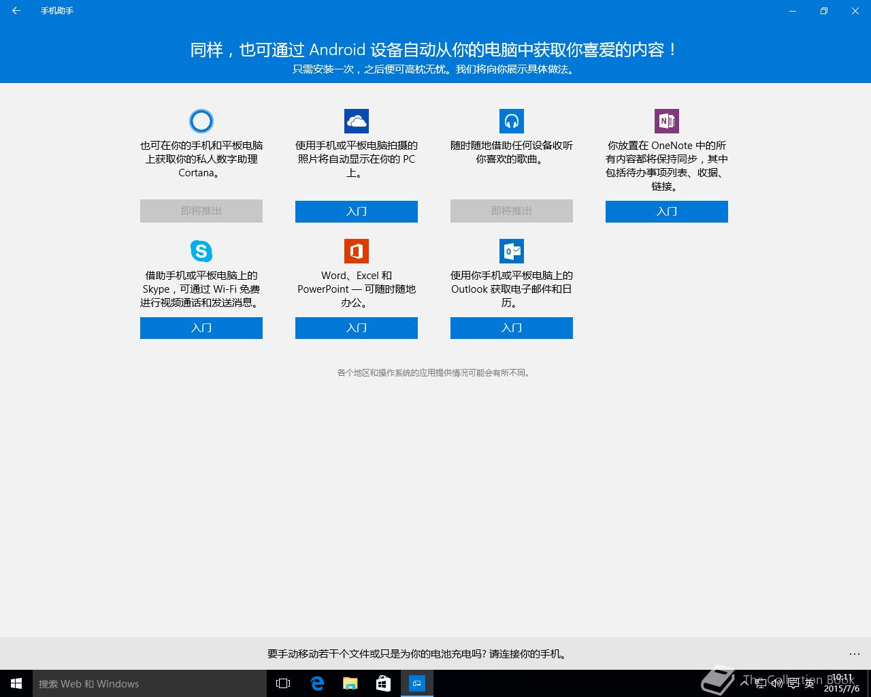
Task: Click the music headphones icon
Action: 512,121
